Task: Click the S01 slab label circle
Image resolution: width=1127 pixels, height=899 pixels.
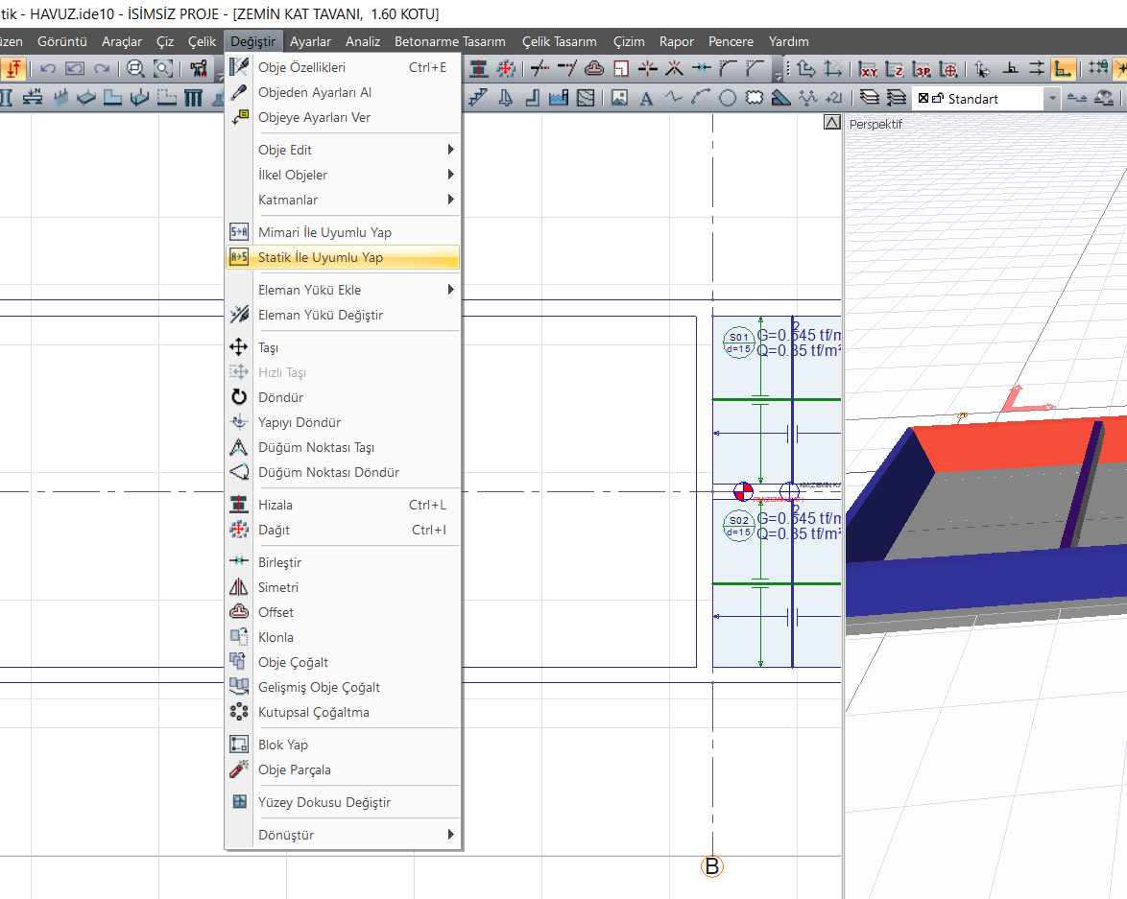Action: tap(738, 342)
